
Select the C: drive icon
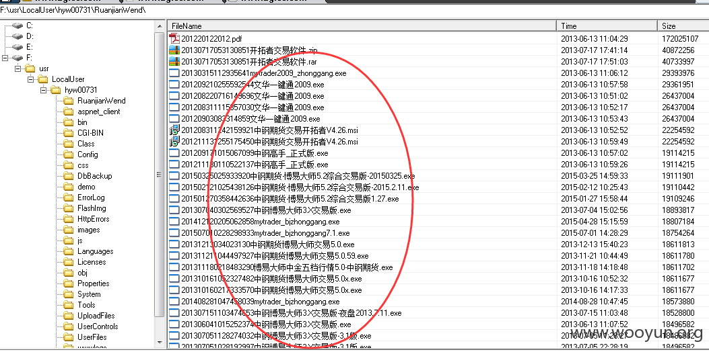point(18,26)
